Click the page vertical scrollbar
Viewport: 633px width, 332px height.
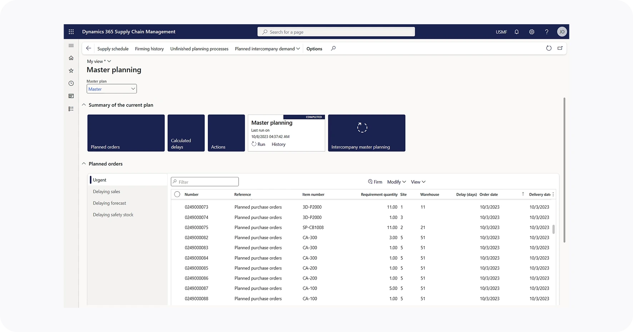564,170
